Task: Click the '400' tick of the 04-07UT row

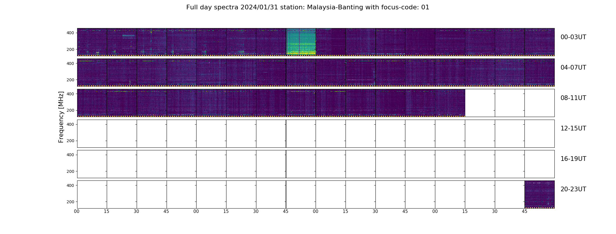Action: click(x=70, y=63)
